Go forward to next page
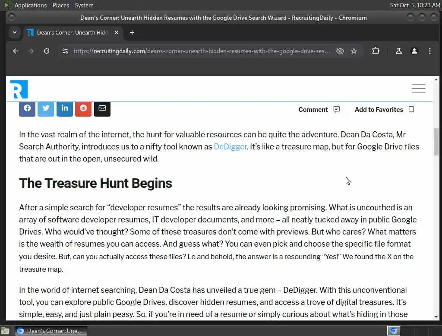The width and height of the screenshot is (442, 336). tap(31, 51)
